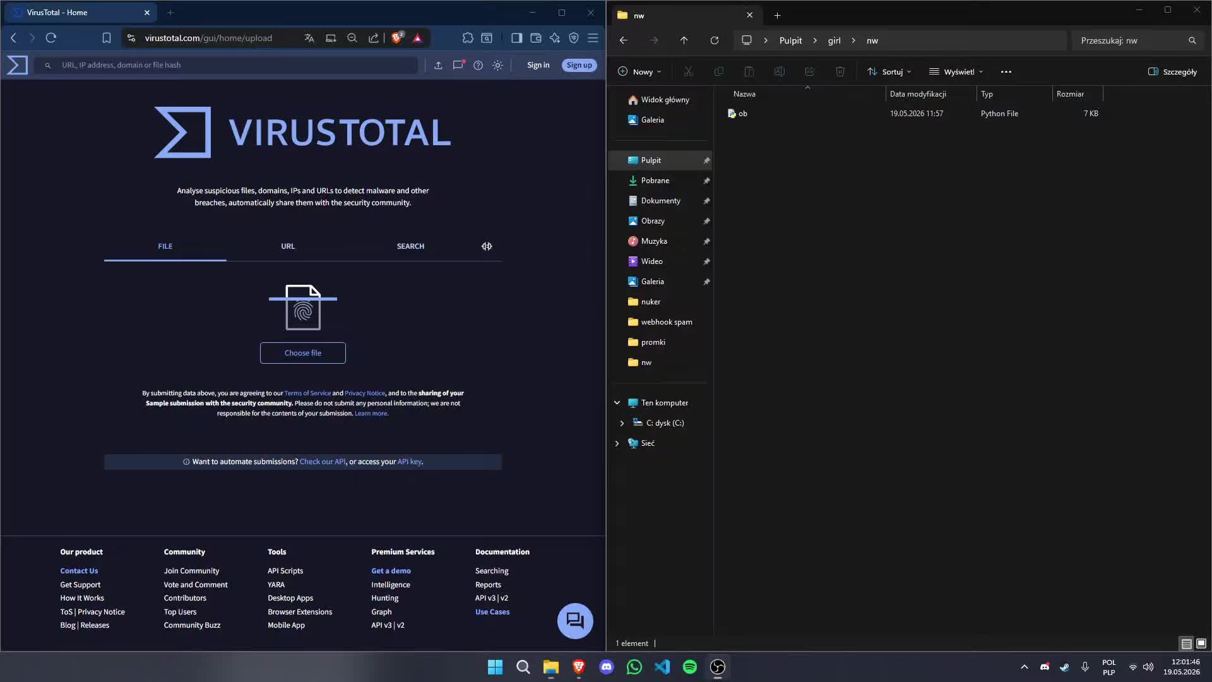
Task: Open the Terms of Service link
Action: coord(307,393)
